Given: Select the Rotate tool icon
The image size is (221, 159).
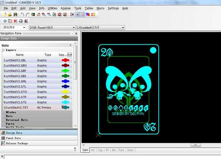Looking at the screenshot, I should (x=21, y=21).
